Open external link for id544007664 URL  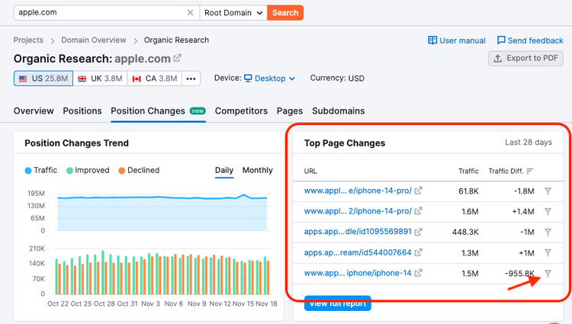point(418,252)
